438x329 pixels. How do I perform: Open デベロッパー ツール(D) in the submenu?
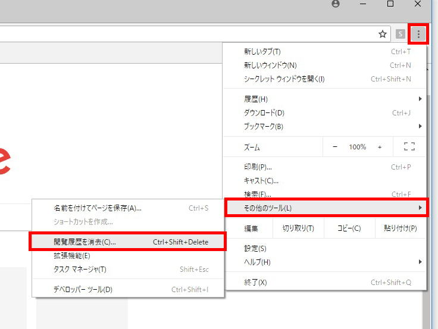(x=128, y=290)
